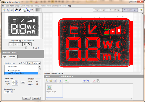145x102 pixels.
Task: Click the '<<' copy ROI size button
Action: click(x=23, y=82)
